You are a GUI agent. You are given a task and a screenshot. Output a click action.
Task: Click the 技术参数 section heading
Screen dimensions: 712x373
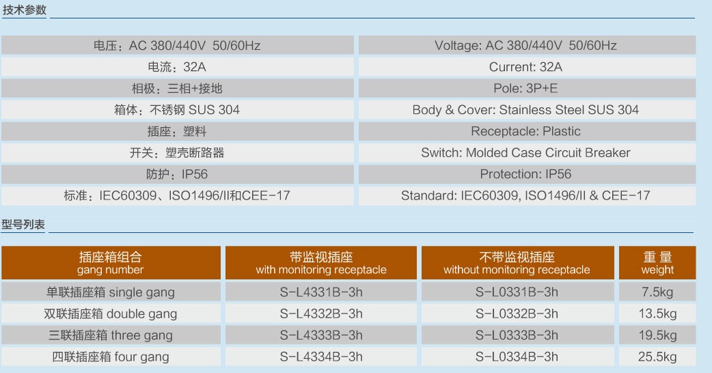point(25,10)
